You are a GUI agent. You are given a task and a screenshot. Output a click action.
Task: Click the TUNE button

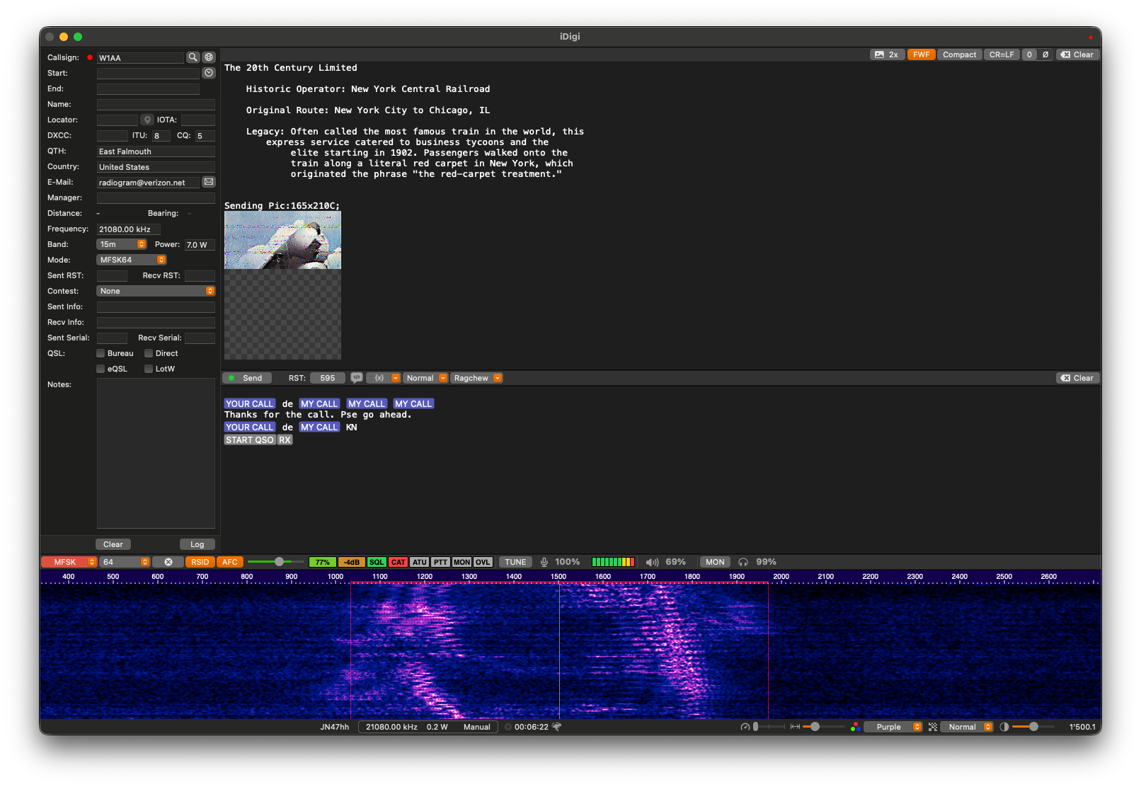point(515,562)
